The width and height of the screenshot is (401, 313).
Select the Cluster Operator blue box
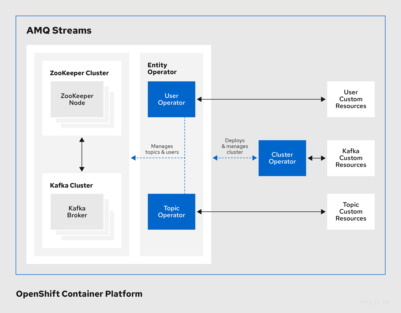[x=282, y=158]
